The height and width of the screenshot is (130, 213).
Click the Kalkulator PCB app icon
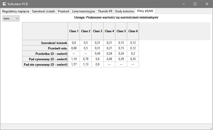point(4,4)
